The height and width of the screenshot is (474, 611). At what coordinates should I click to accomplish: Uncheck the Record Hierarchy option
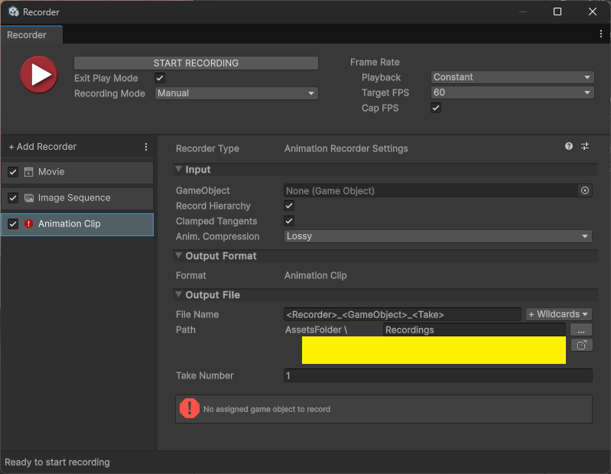click(289, 206)
